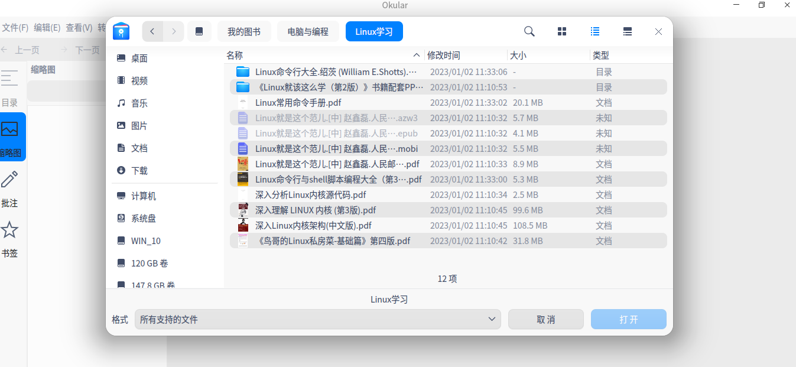Select file Linux常用命令手册.pdf
The height and width of the screenshot is (367, 796).
point(449,103)
